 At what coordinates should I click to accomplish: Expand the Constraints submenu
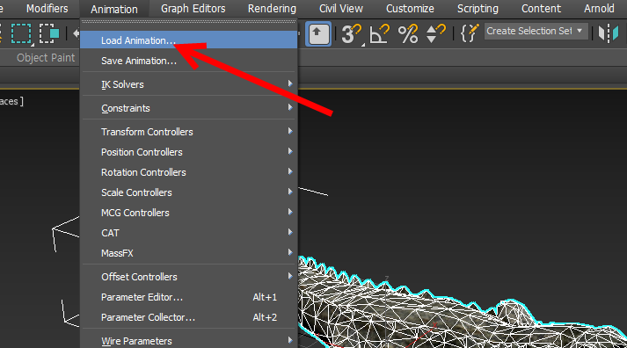[x=189, y=108]
